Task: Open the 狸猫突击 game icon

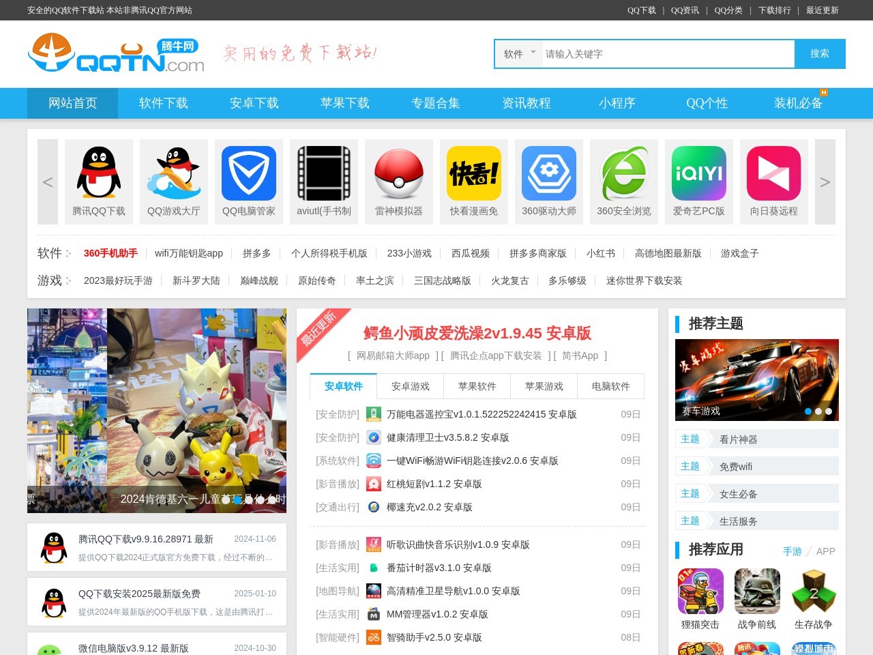Action: point(700,591)
